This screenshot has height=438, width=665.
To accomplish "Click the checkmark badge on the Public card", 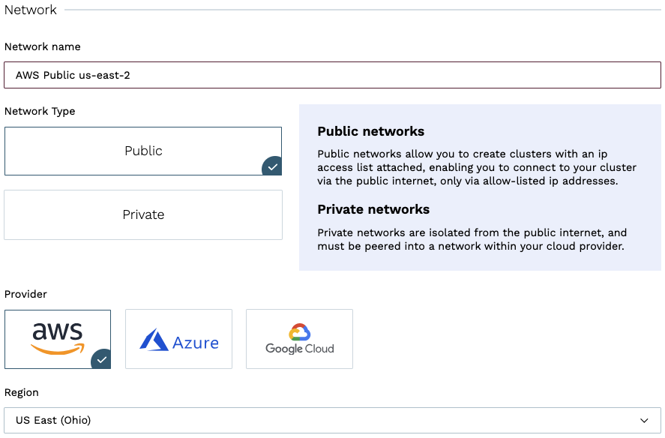I will [x=271, y=166].
